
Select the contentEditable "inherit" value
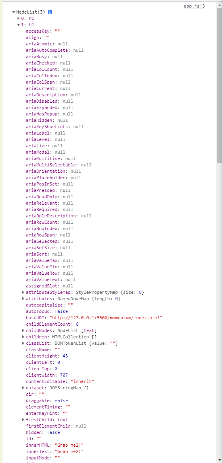point(76,381)
